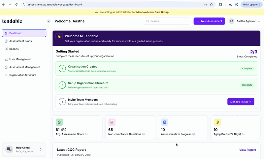Click the Organisation Created step
264x159 pixels.
pyautogui.click(x=156, y=69)
